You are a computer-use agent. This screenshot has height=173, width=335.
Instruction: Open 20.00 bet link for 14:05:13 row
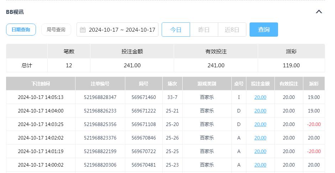[260, 97]
